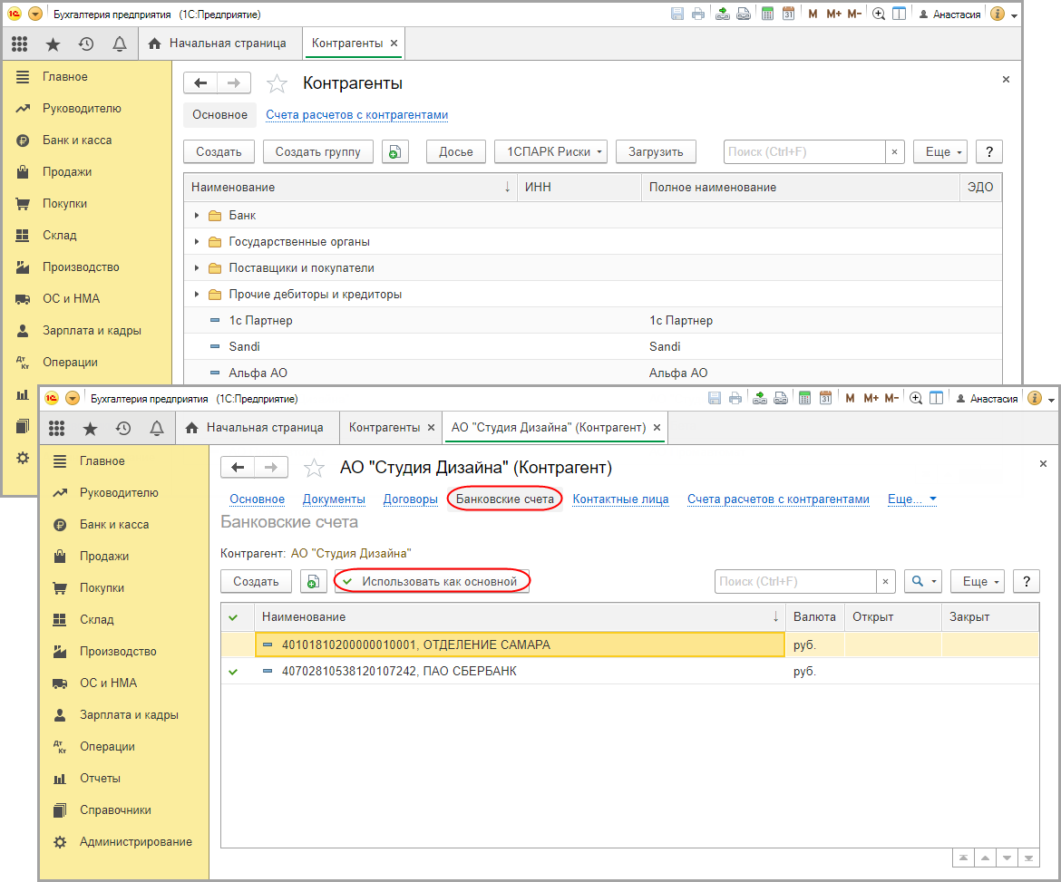This screenshot has height=882, width=1061.
Task: Navigate back arrow in front window
Action: 238,468
